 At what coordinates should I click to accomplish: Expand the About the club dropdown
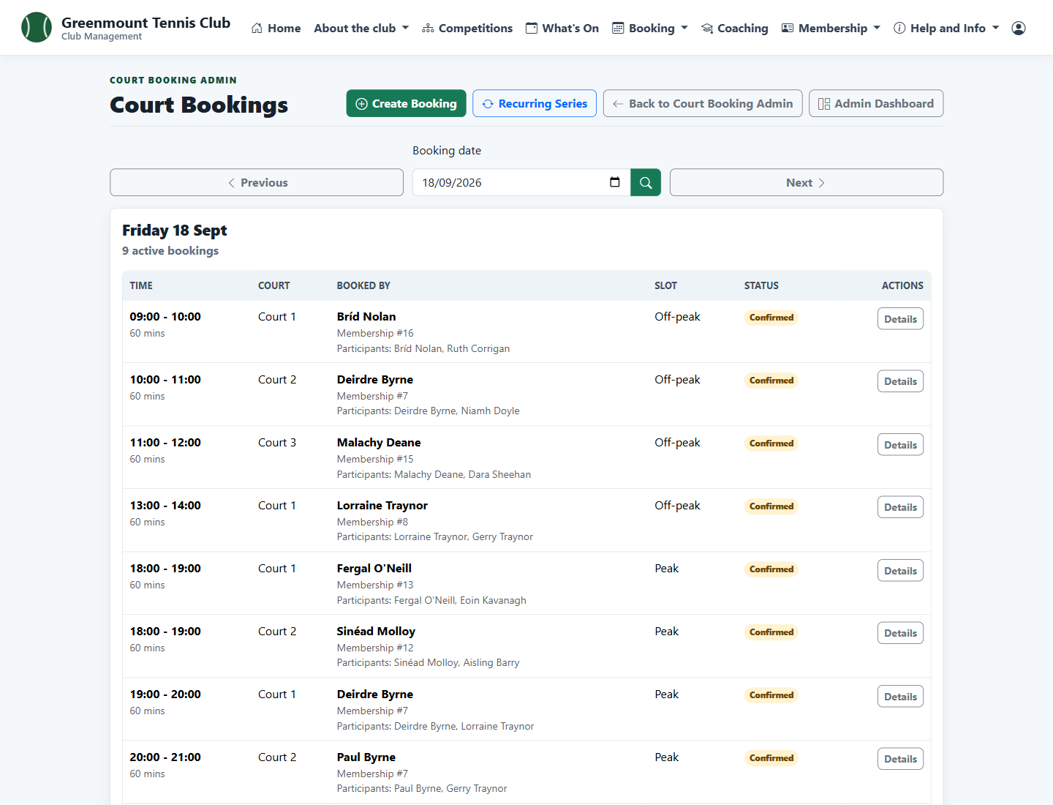pyautogui.click(x=361, y=28)
